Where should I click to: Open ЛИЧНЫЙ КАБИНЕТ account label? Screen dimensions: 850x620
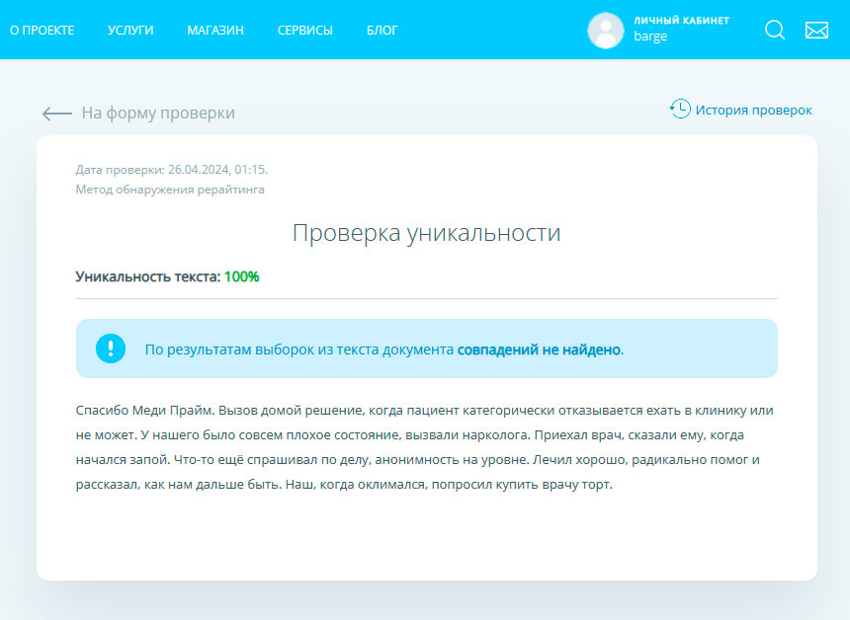pos(681,20)
